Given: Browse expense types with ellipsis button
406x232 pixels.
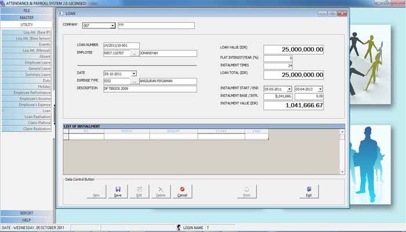Looking at the screenshot, I should [135, 81].
